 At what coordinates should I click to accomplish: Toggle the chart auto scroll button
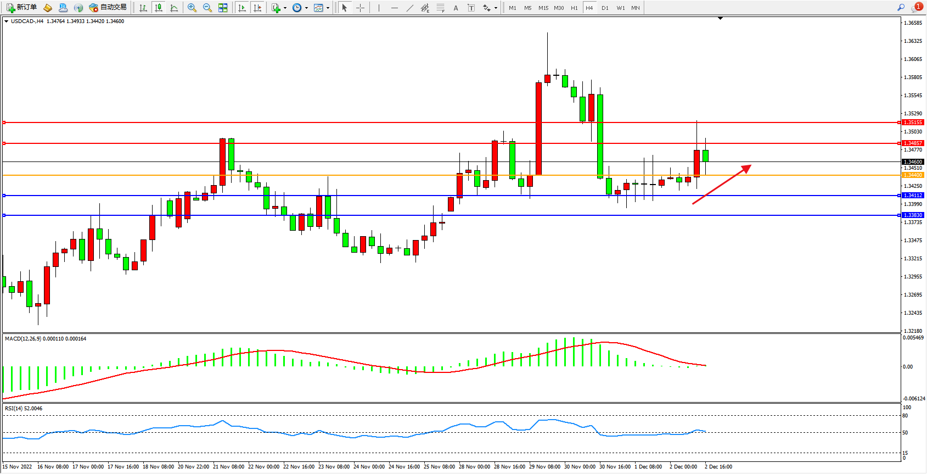tap(242, 8)
